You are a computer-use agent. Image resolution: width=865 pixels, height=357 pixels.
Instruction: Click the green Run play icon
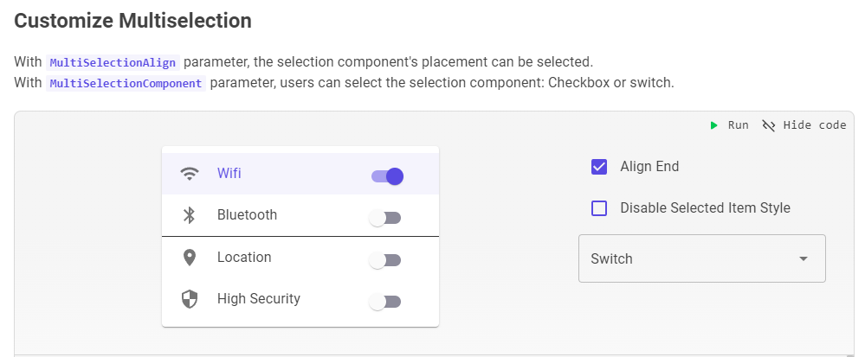coord(714,125)
